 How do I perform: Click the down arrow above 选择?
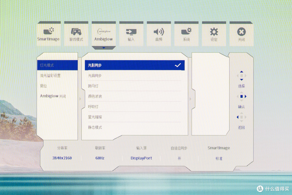[x=241, y=80]
